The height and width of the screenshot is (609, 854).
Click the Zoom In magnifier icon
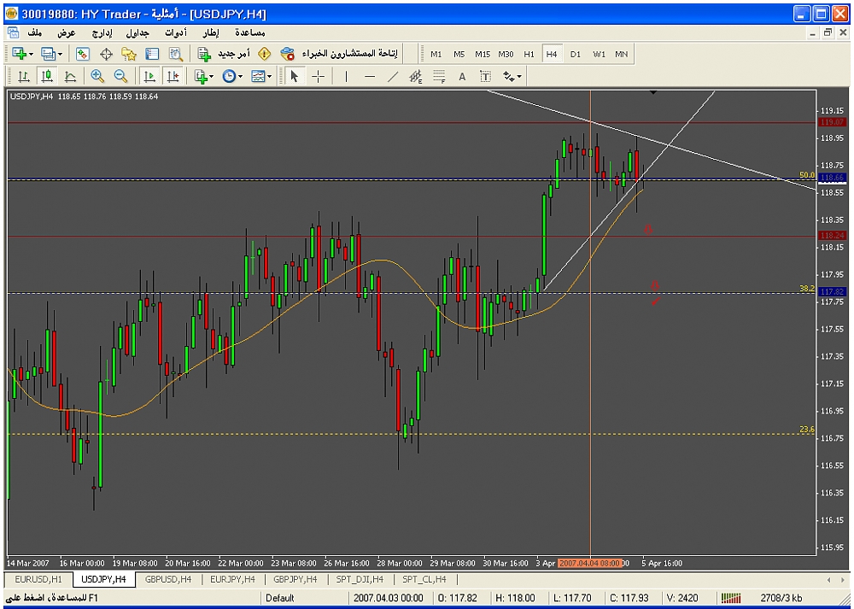pos(97,76)
